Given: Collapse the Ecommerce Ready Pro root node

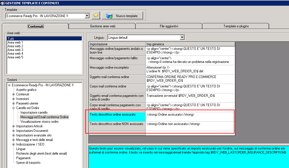Looking at the screenshot, I should pos(9,85).
